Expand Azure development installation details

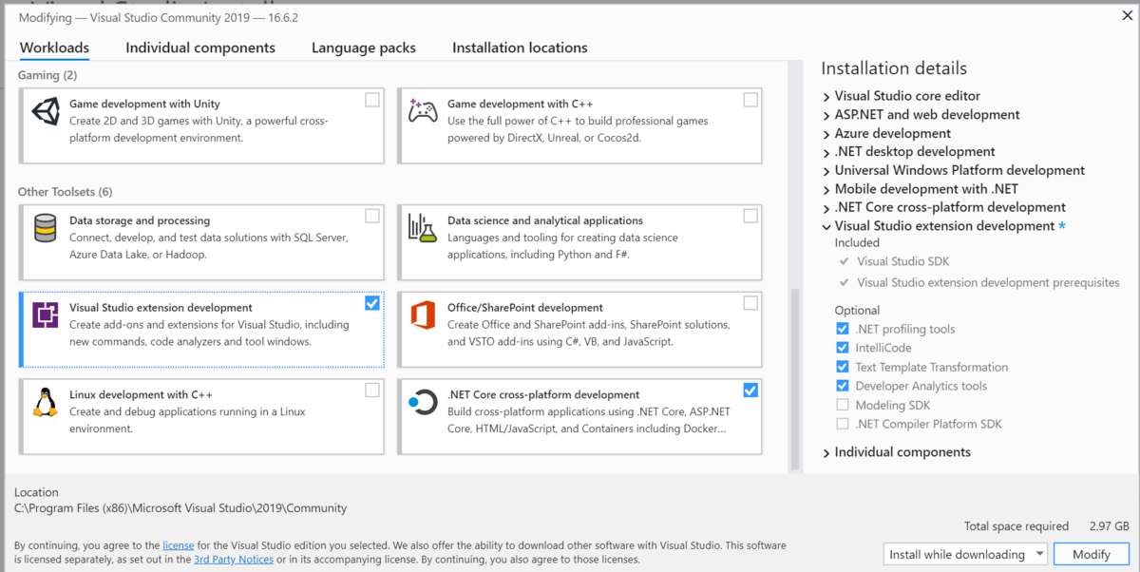pyautogui.click(x=827, y=134)
